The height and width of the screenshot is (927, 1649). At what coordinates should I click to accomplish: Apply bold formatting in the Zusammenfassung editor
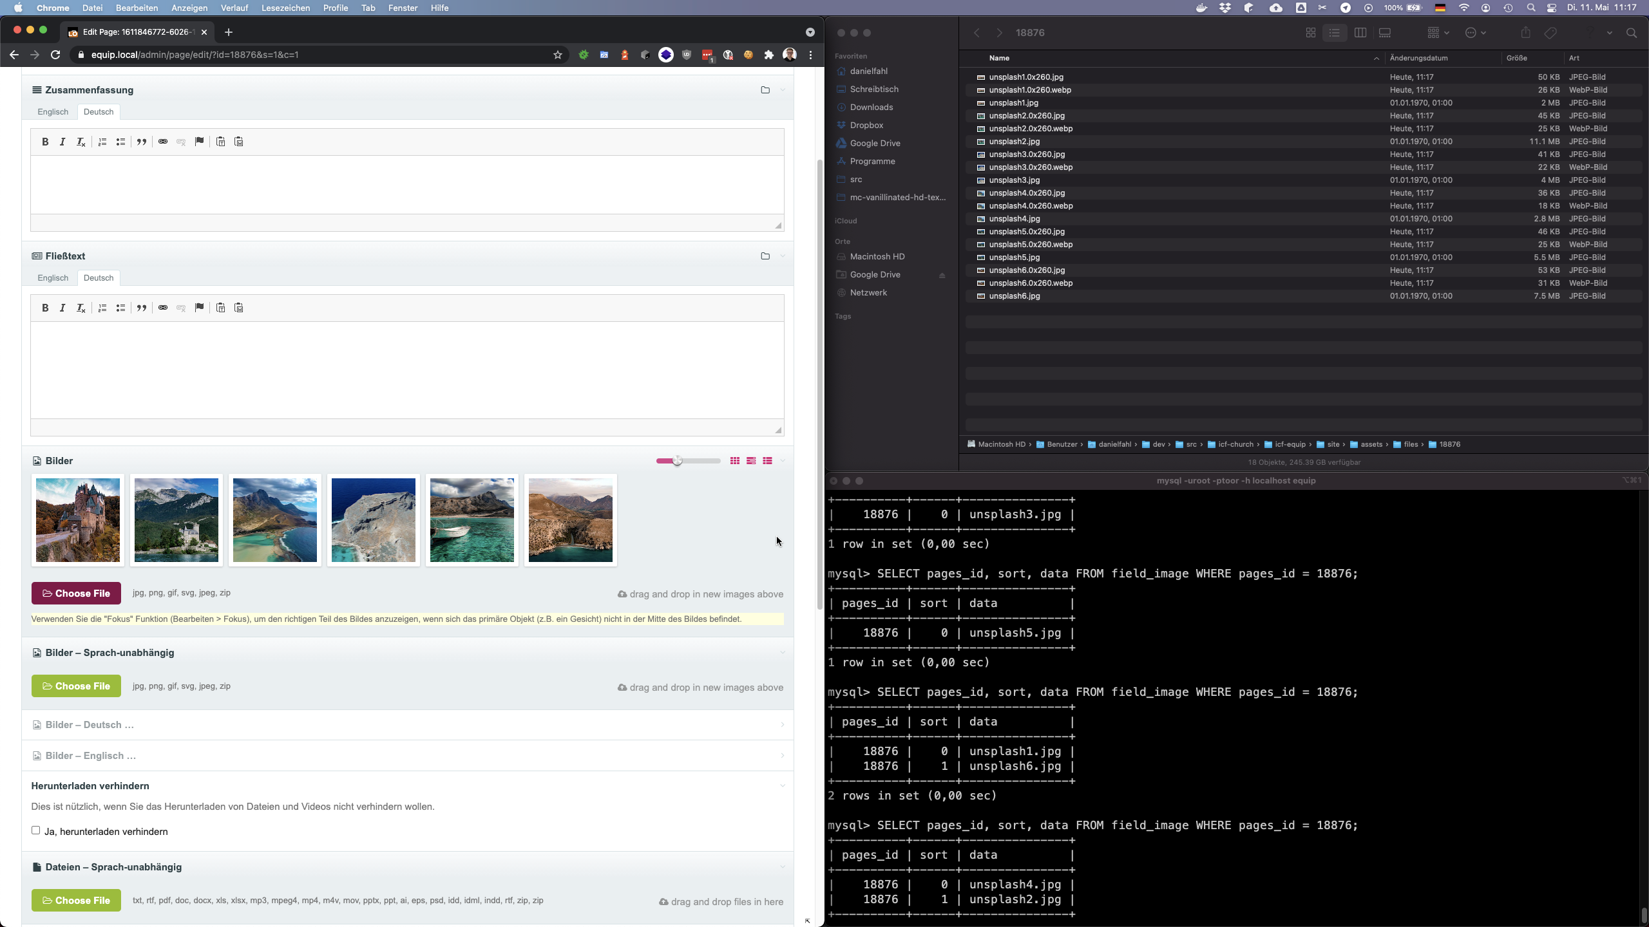[x=45, y=142]
